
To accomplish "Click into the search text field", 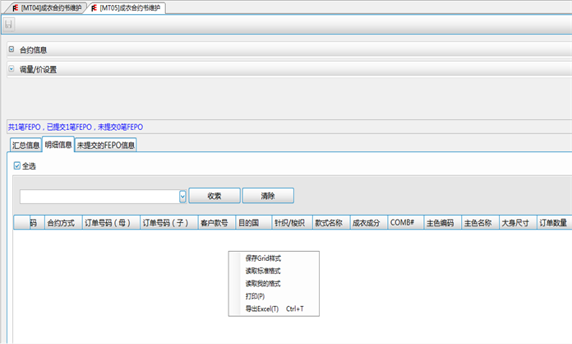I will 99,196.
